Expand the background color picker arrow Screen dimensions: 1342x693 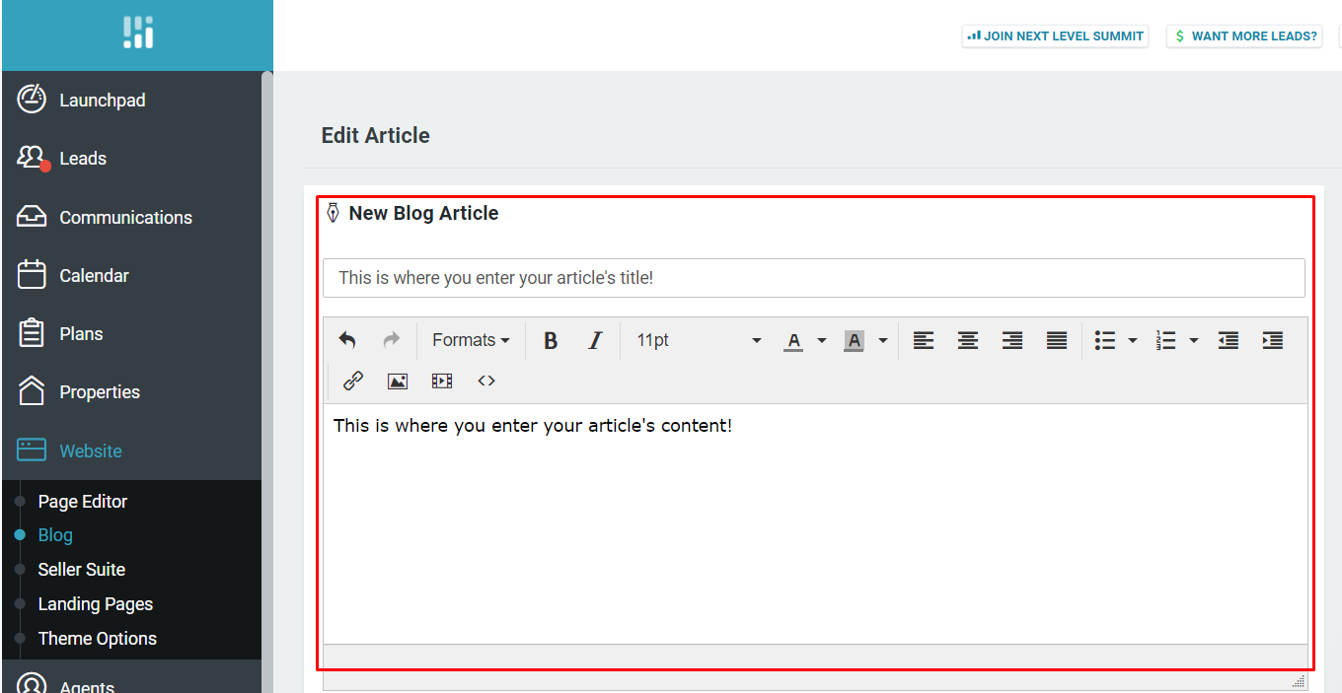click(x=882, y=341)
